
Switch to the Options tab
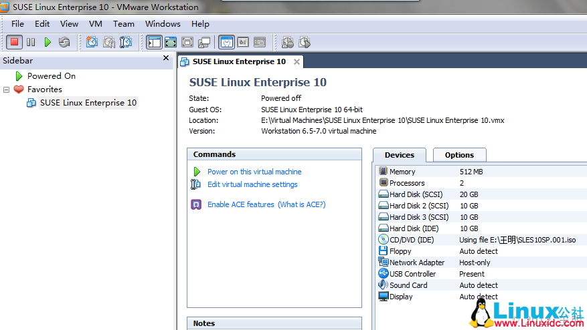click(x=459, y=155)
